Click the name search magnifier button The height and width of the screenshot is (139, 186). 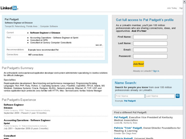coord(178,96)
